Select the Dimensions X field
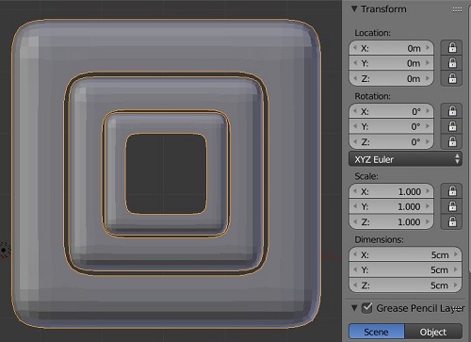 (405, 254)
